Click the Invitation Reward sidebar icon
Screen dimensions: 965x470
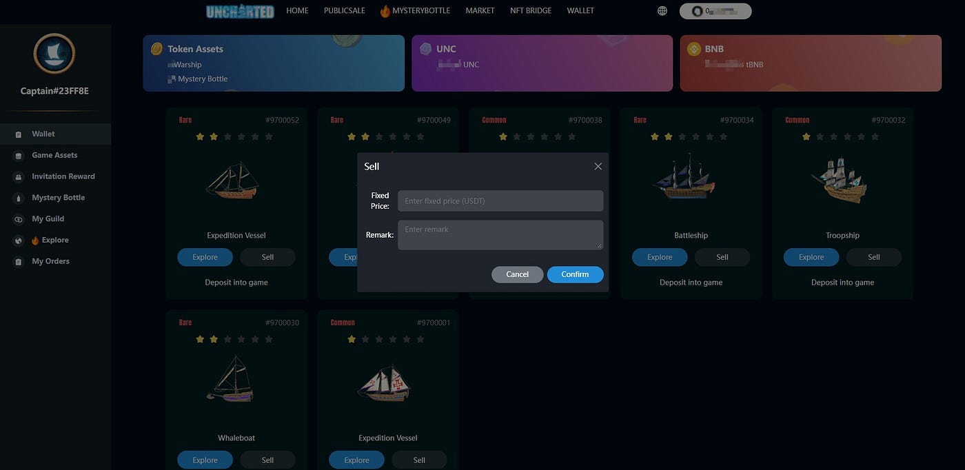(19, 177)
